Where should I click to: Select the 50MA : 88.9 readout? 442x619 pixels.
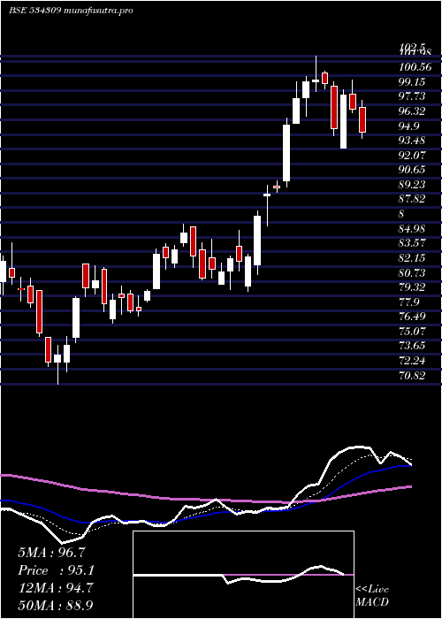point(56,606)
